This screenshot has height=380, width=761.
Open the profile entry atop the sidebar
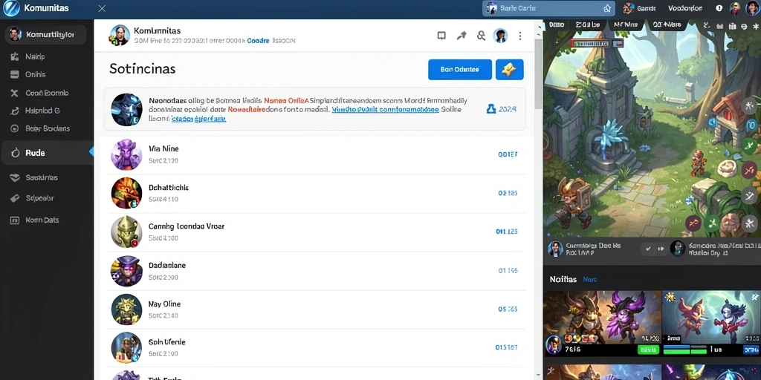click(x=45, y=34)
